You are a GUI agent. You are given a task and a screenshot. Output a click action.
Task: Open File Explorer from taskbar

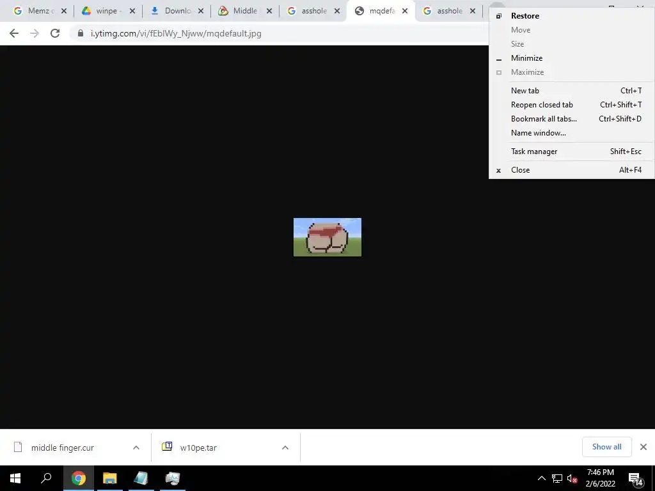(110, 478)
